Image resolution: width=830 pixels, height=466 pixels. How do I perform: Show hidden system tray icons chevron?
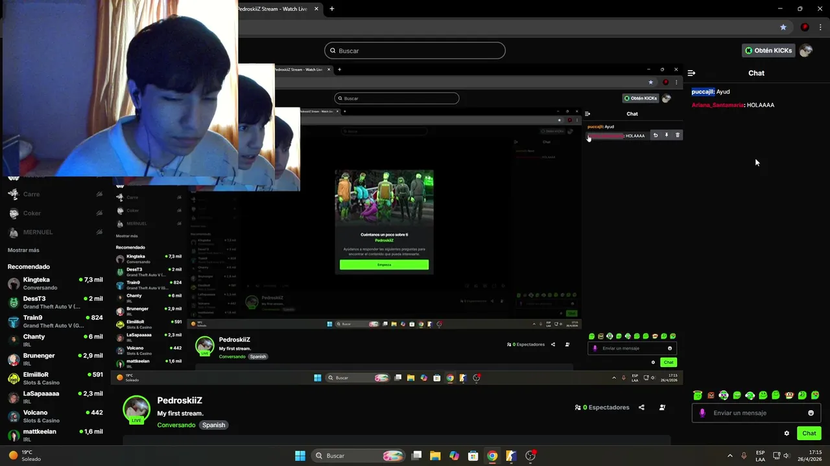click(x=729, y=456)
